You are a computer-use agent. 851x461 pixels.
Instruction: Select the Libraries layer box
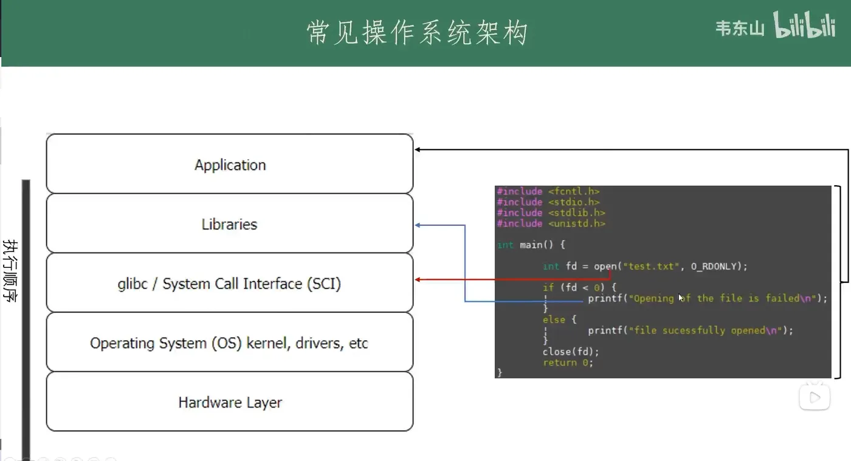[x=230, y=224]
